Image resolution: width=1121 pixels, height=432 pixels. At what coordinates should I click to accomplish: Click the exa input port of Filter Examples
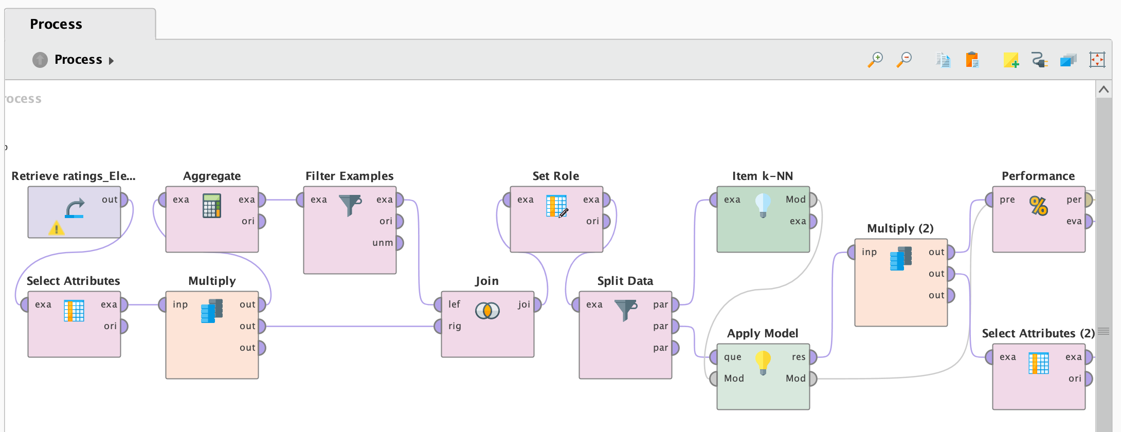click(x=300, y=200)
